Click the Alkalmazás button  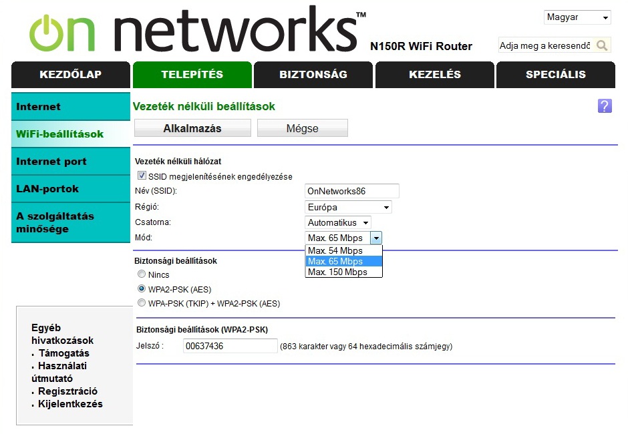[192, 128]
